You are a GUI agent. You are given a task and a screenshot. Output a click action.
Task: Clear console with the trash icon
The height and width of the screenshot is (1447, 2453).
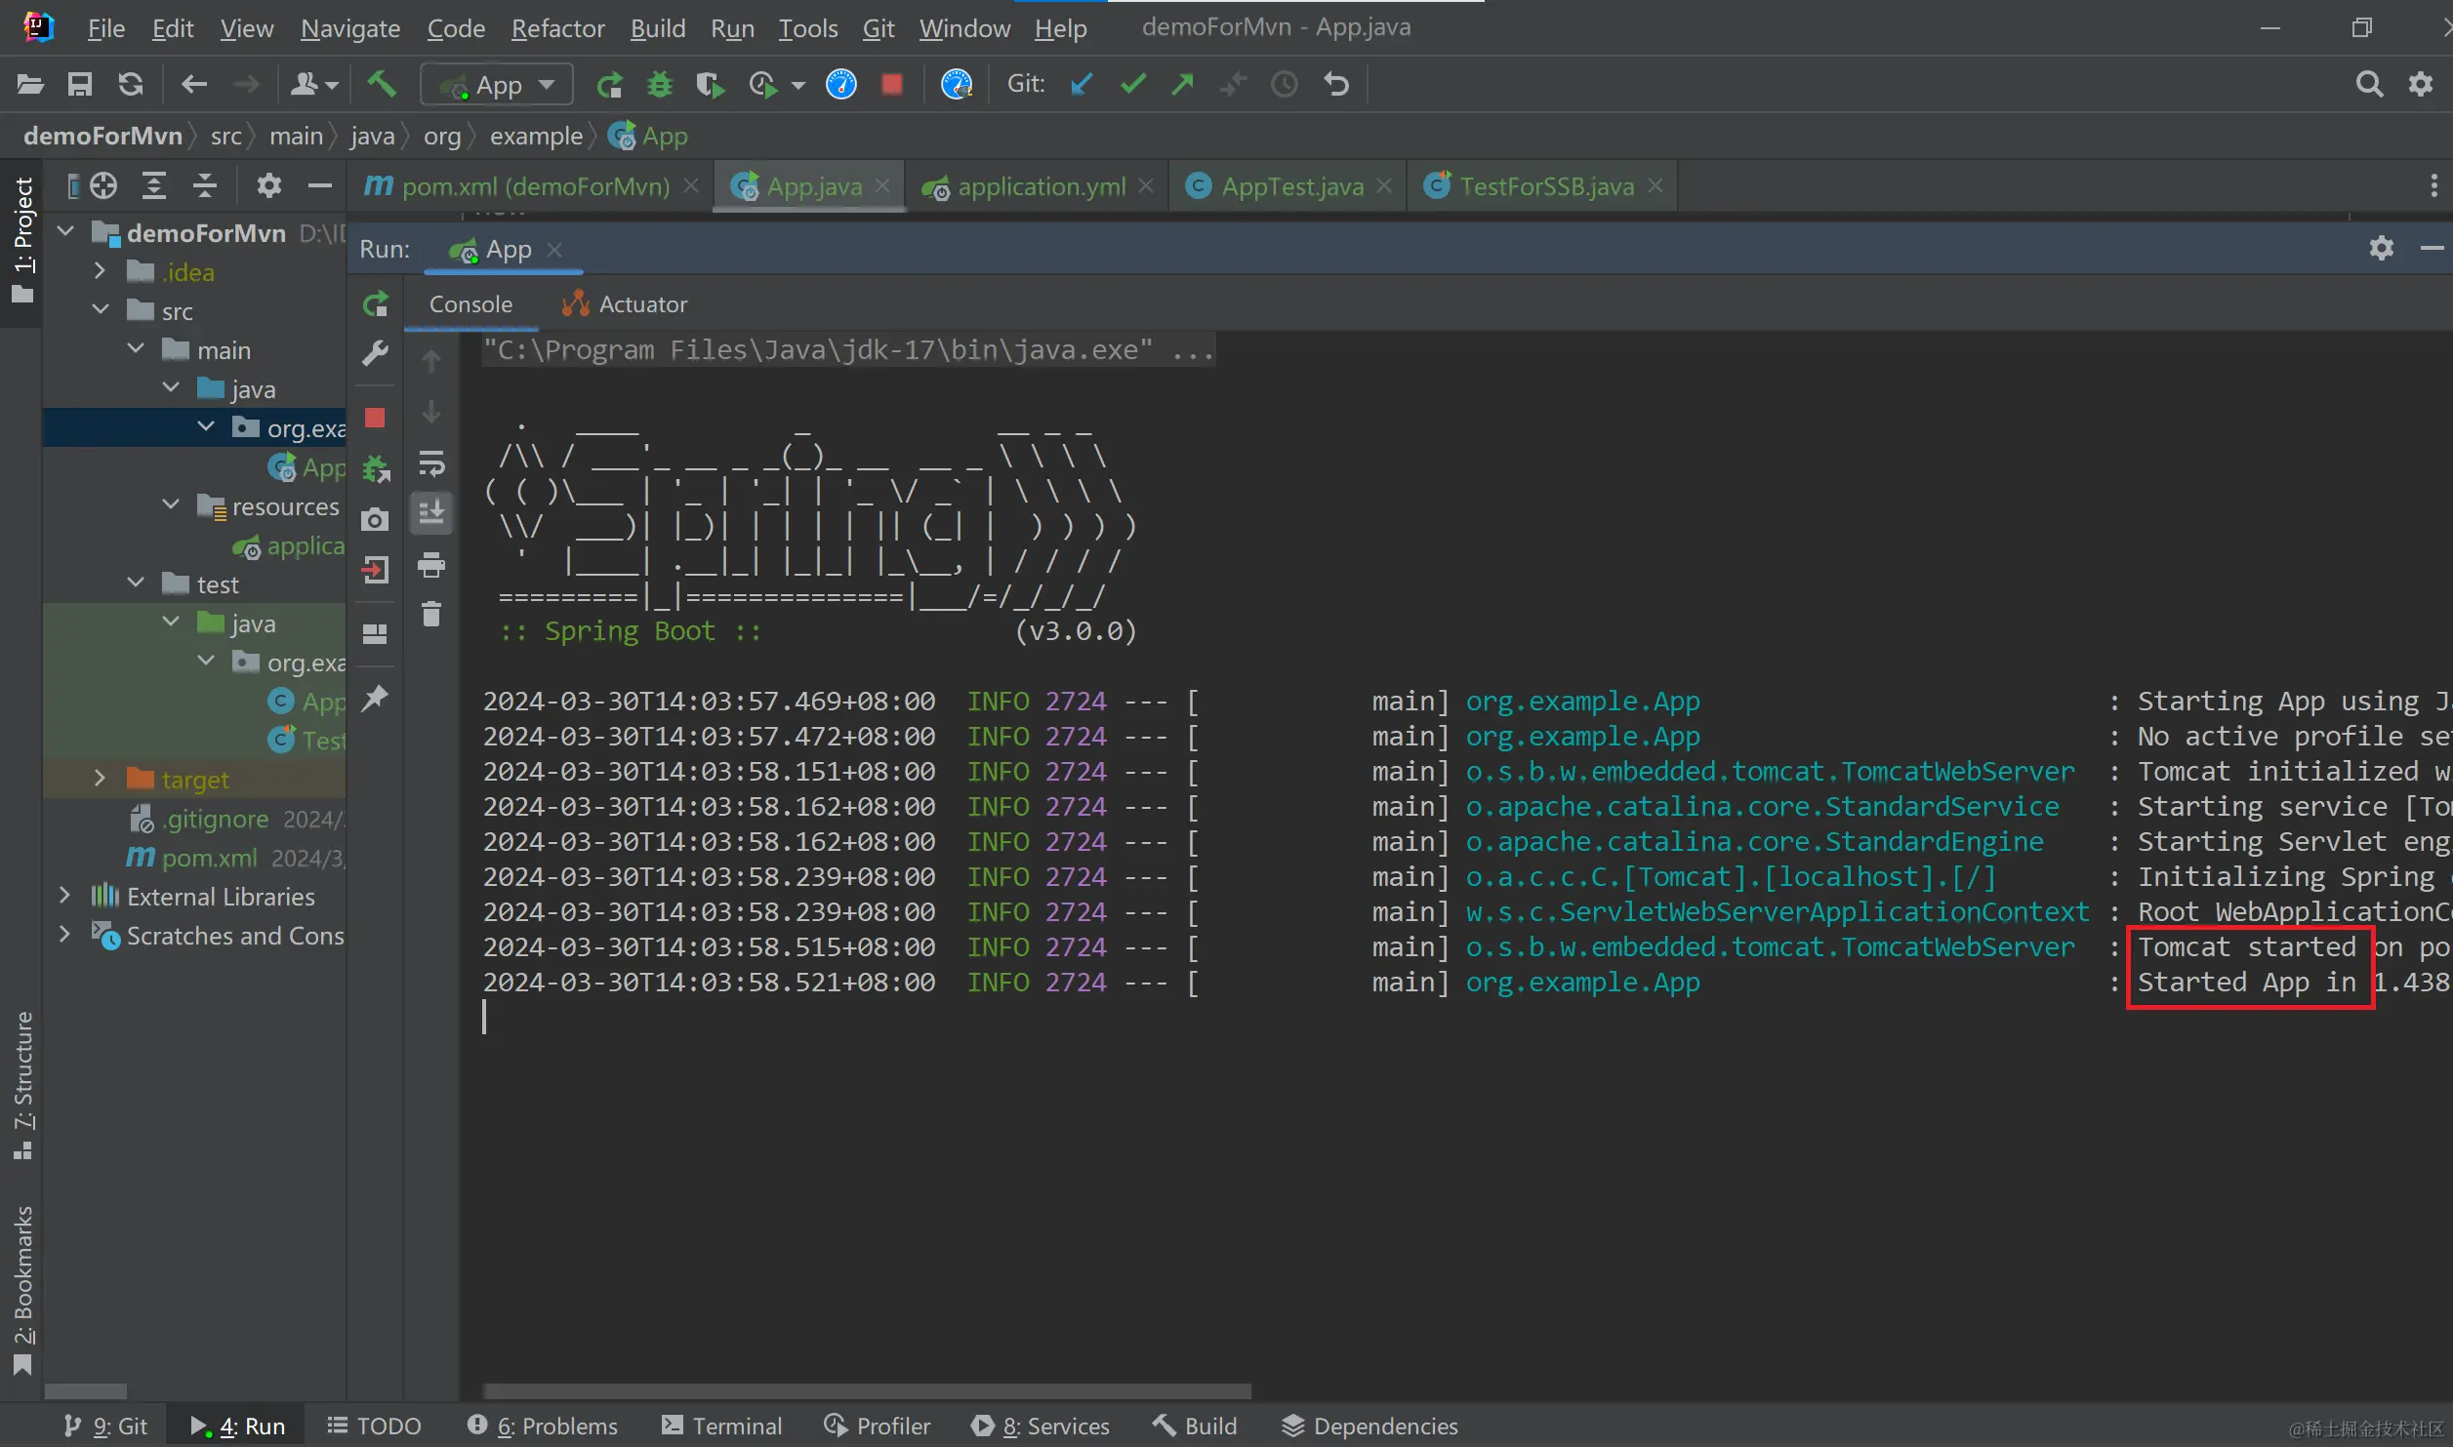(x=431, y=615)
